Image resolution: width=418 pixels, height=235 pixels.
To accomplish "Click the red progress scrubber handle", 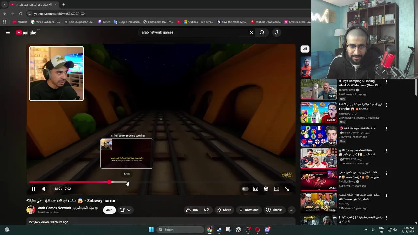I will (x=109, y=182).
